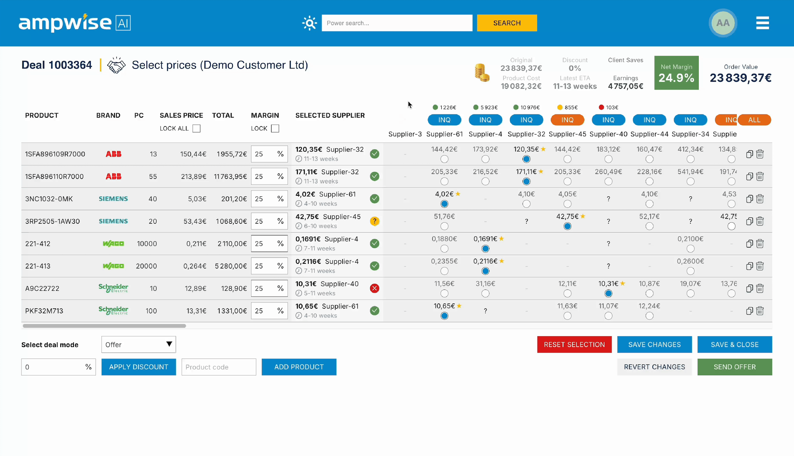
Task: Click the brightness icon beside the search bar
Action: (x=310, y=23)
